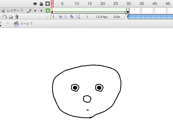
Task: Add a motion guide layer icon
Action: click(5, 17)
